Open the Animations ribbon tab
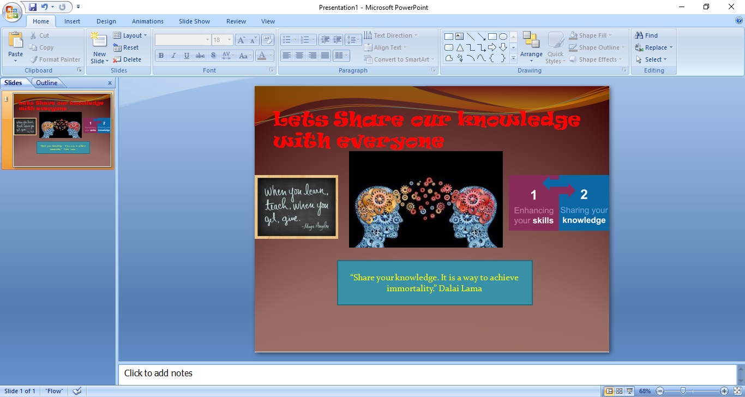The image size is (745, 397). pyautogui.click(x=147, y=21)
